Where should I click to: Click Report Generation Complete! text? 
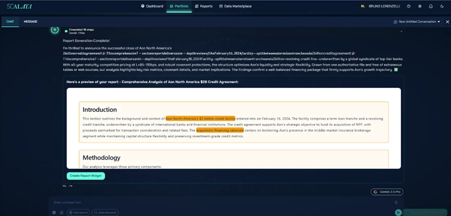tap(86, 41)
